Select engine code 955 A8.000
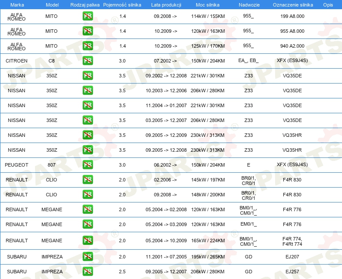The width and height of the screenshot is (342, 279). (292, 31)
